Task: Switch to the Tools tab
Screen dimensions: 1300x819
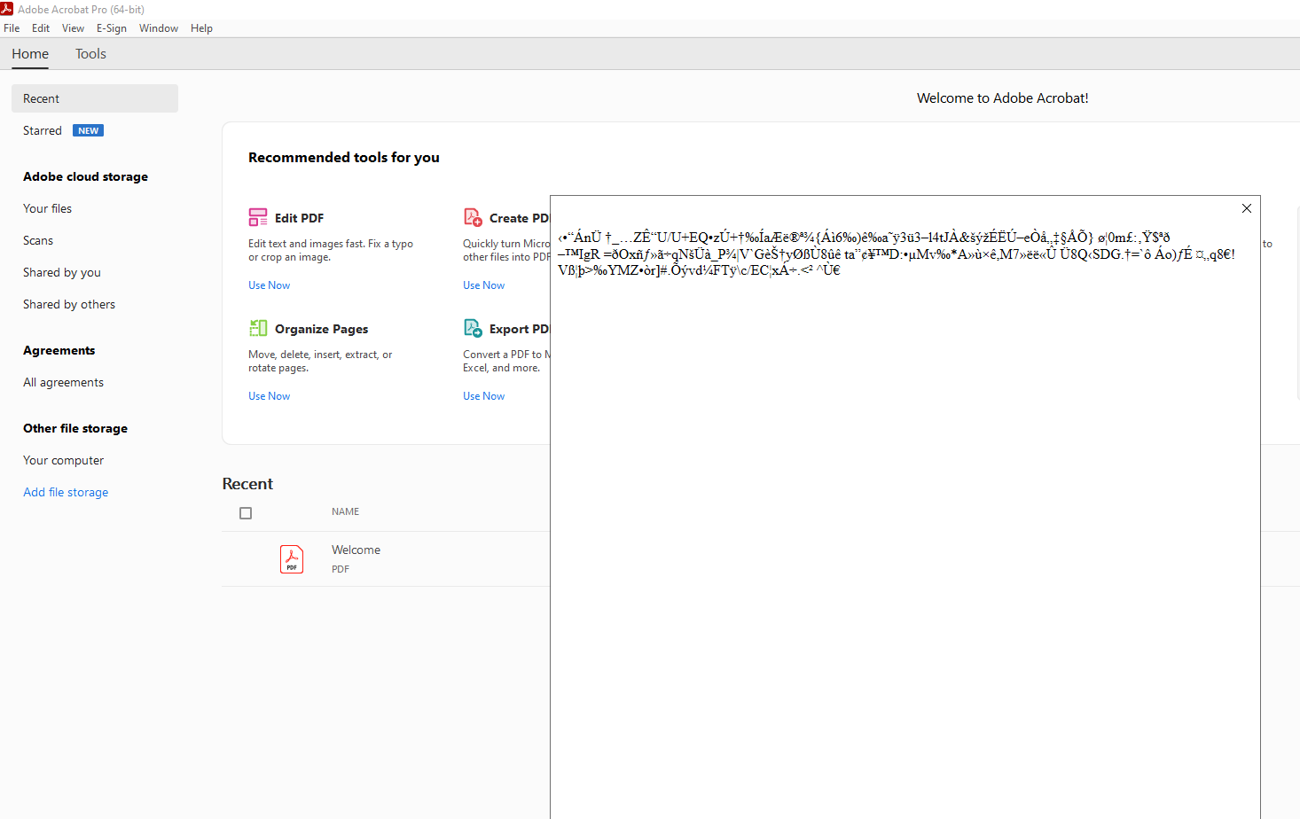Action: tap(90, 54)
